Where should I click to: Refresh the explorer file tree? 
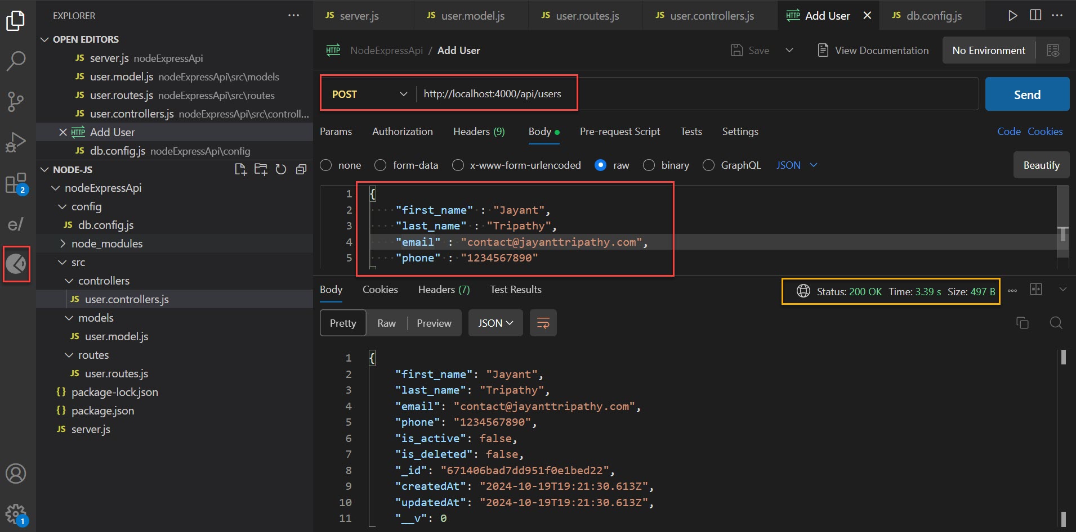coord(281,170)
